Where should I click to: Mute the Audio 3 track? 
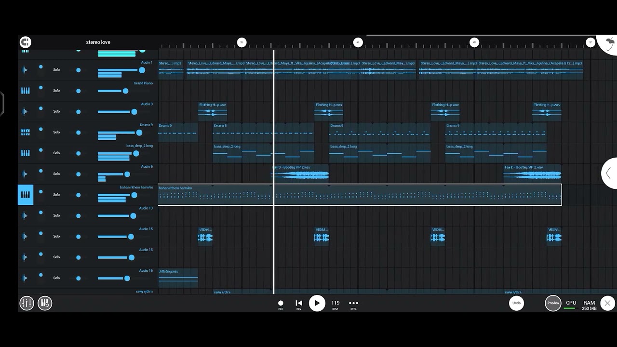point(41,108)
